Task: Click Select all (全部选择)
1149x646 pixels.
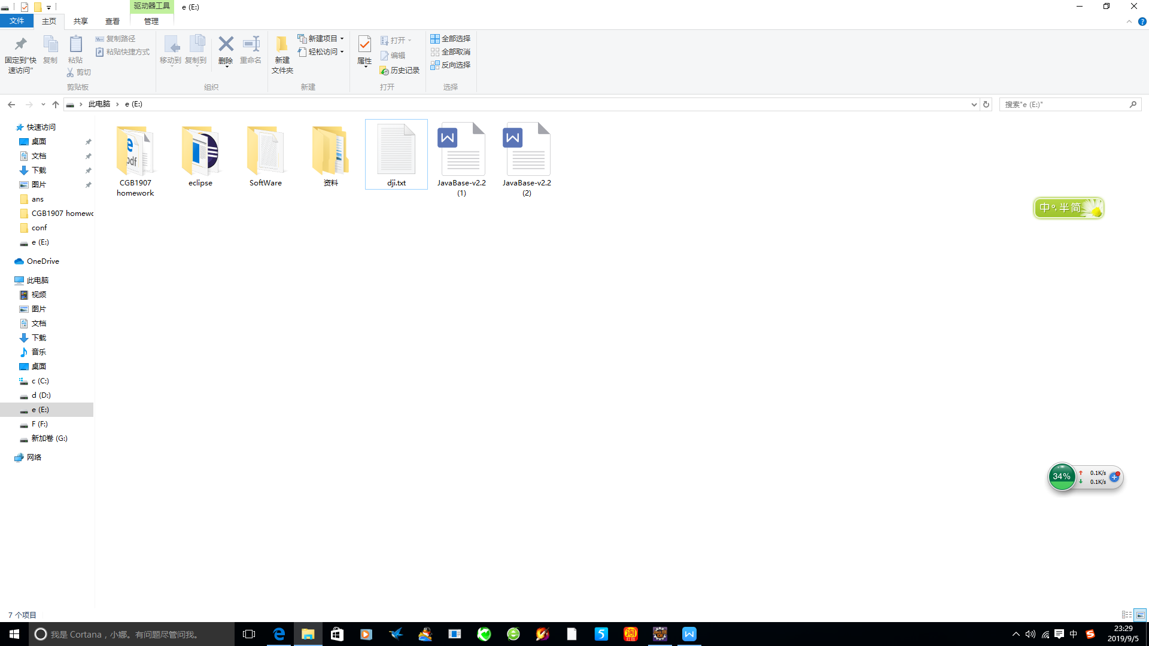Action: (x=451, y=39)
